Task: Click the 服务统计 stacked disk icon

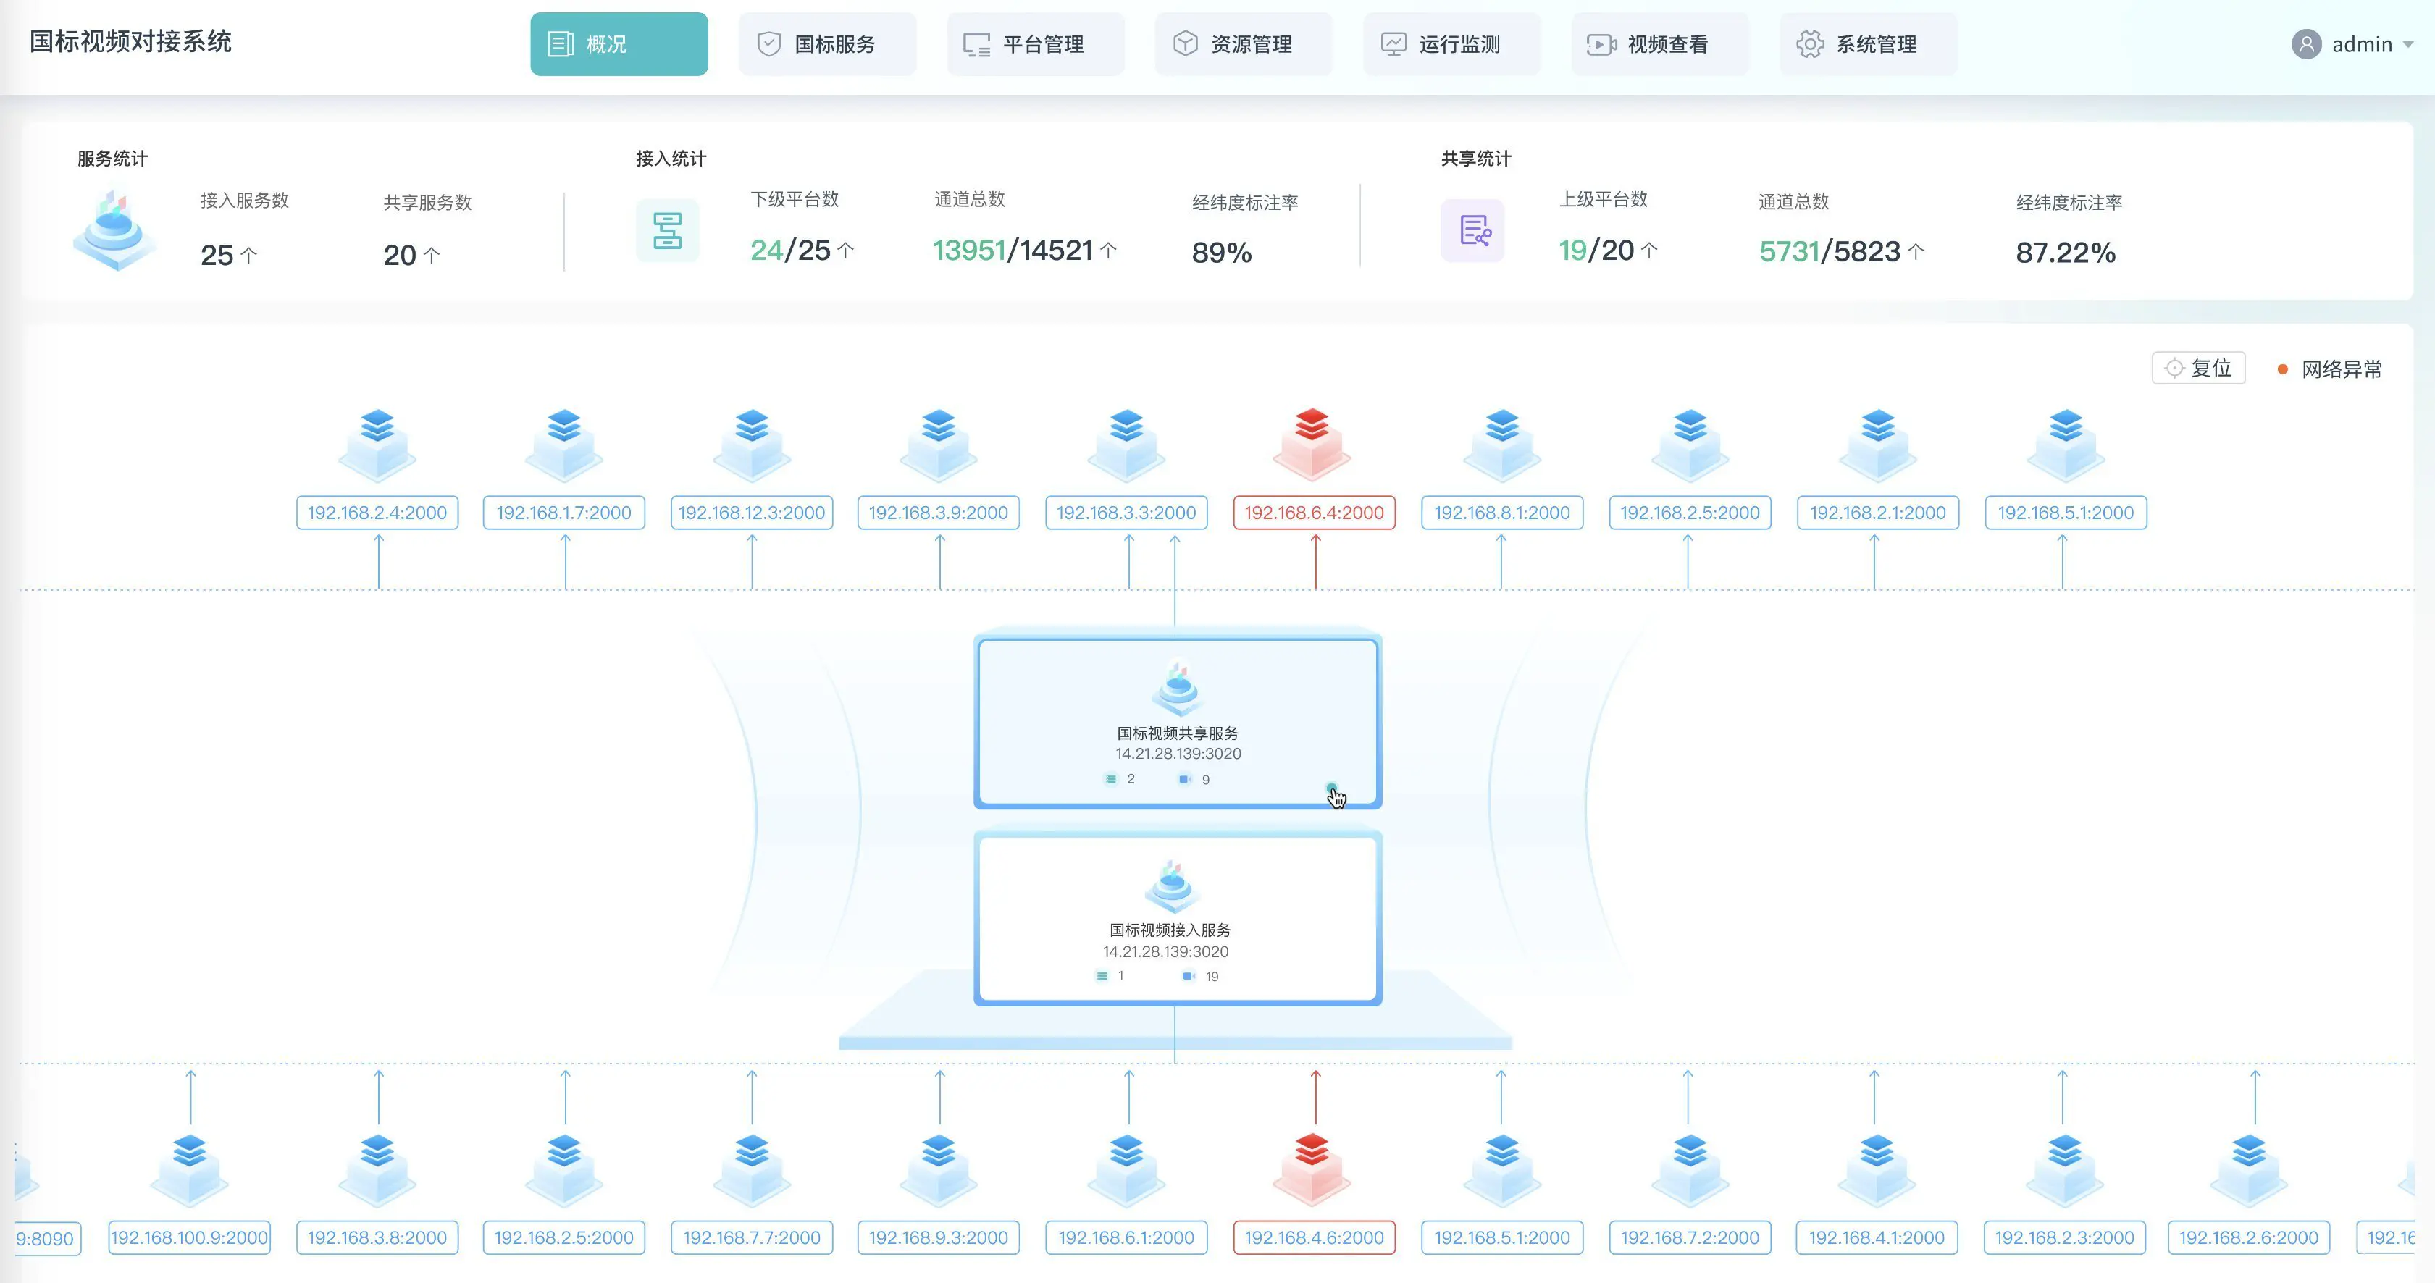Action: 114,230
